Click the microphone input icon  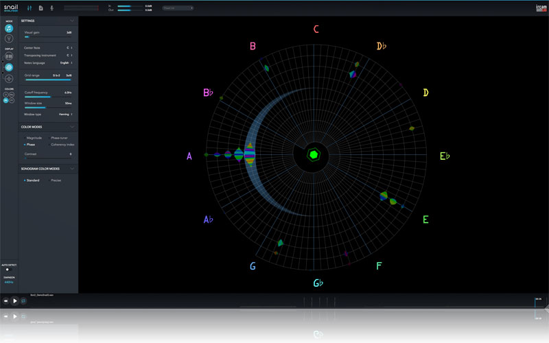point(52,8)
